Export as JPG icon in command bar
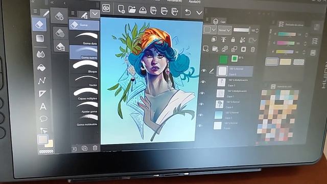The height and width of the screenshot is (184, 327). pyautogui.click(x=153, y=11)
